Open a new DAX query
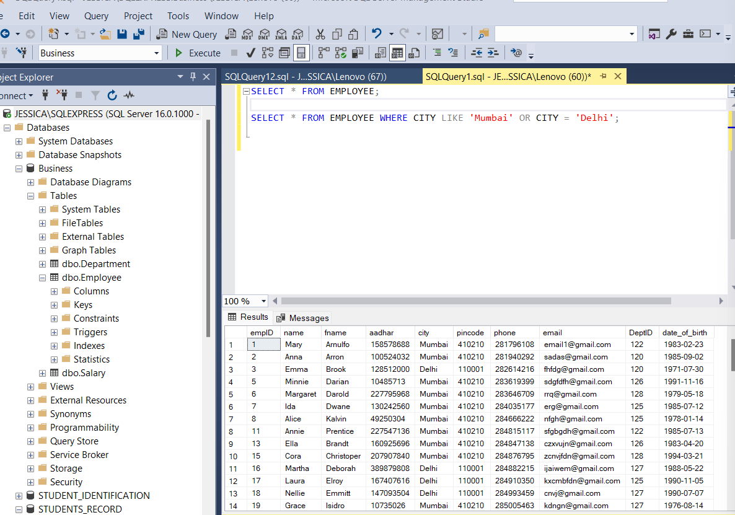Viewport: 735px width, 515px height. pyautogui.click(x=297, y=34)
